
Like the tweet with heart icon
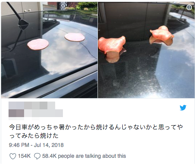pos(13,156)
